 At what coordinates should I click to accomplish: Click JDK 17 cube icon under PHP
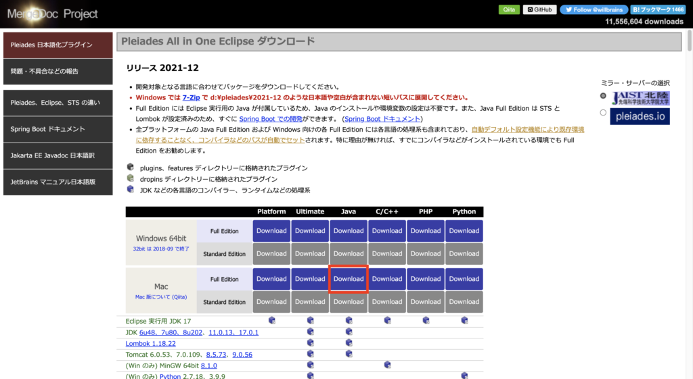(x=426, y=320)
